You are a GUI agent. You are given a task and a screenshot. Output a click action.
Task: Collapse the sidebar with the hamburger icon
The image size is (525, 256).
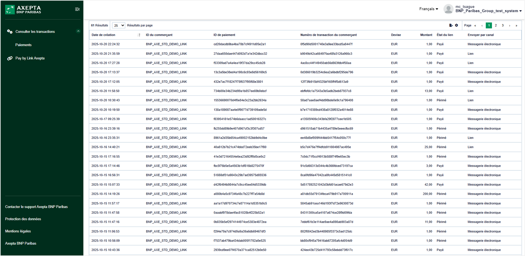[x=77, y=9]
